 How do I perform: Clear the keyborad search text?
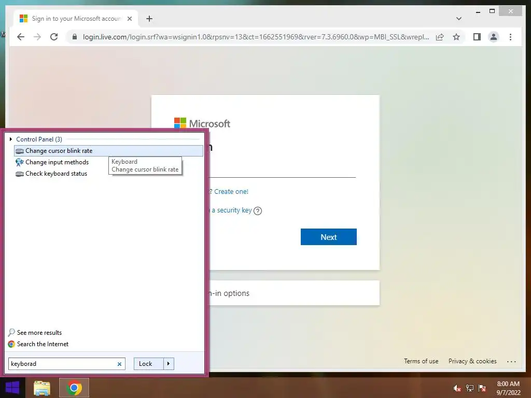click(119, 364)
